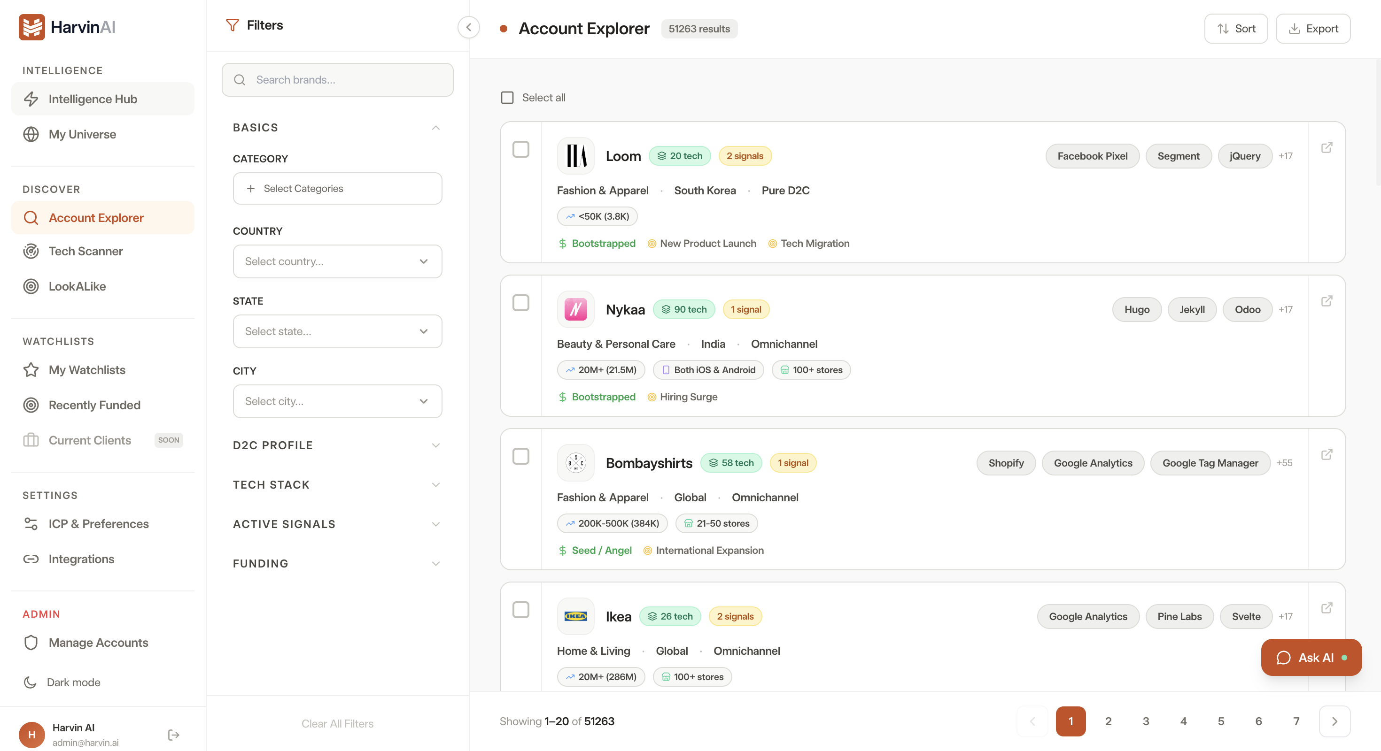Check the Bombayshirts checkbox

520,456
